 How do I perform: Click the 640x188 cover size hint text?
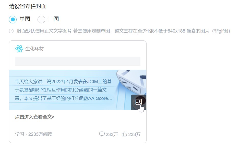176,31
